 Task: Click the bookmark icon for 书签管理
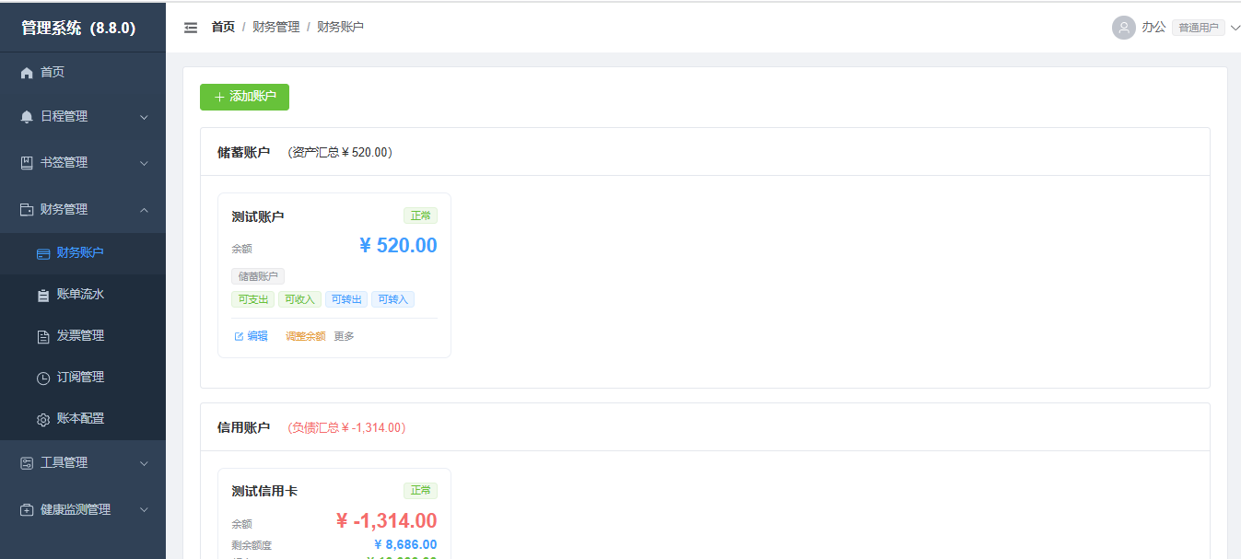pyautogui.click(x=27, y=163)
